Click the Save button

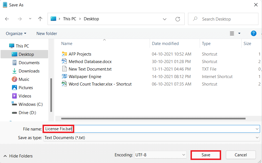point(206,155)
